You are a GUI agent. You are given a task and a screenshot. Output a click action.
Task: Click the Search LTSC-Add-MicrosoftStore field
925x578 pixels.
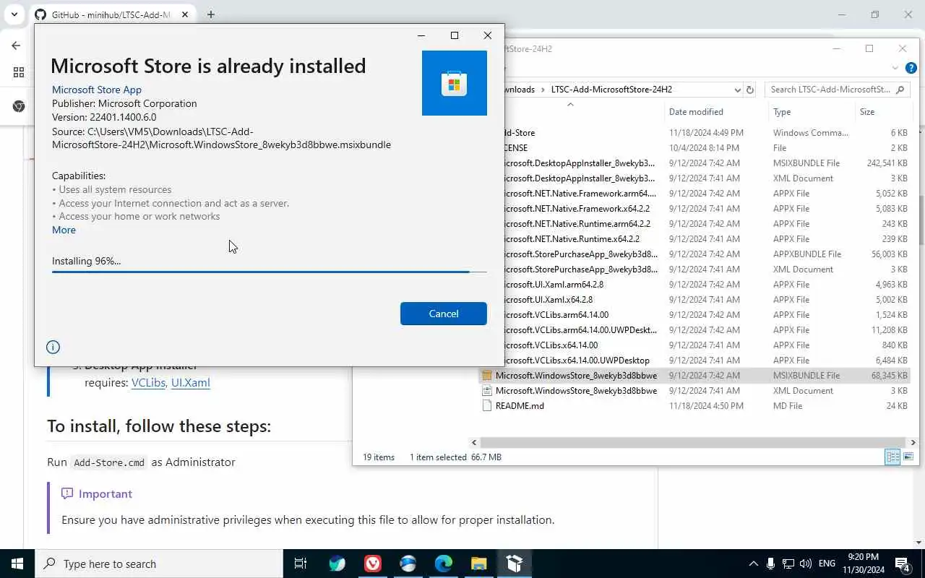point(831,90)
